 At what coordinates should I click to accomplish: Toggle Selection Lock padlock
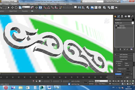[x=36, y=81]
